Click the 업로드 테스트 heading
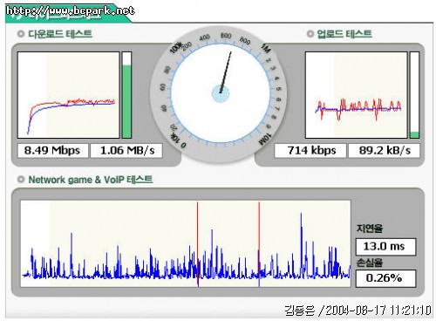This screenshot has height=321, width=436. (x=344, y=34)
